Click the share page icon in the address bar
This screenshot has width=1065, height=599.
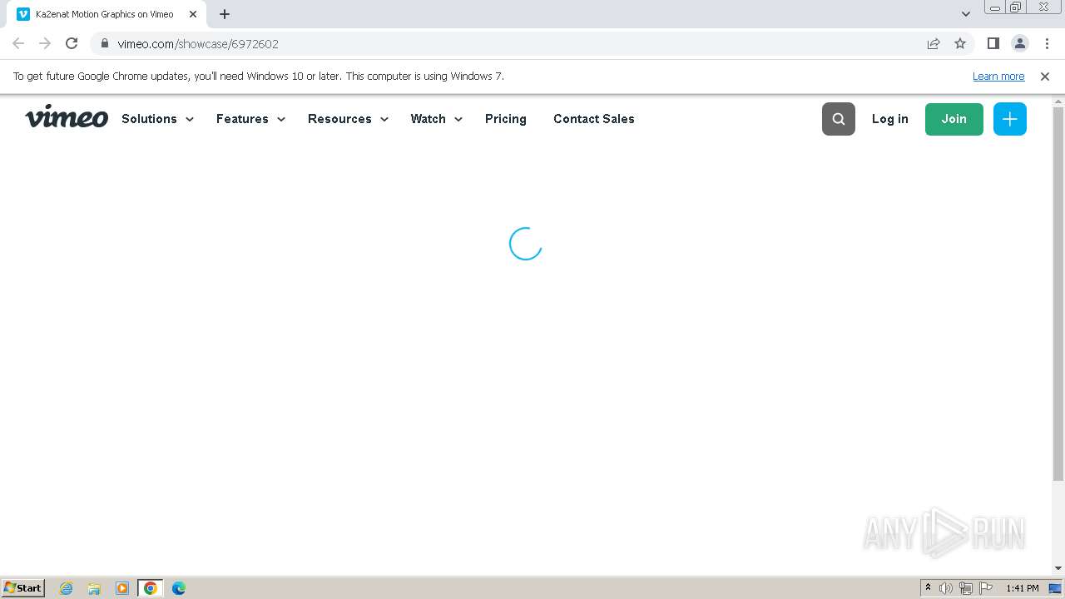[934, 43]
